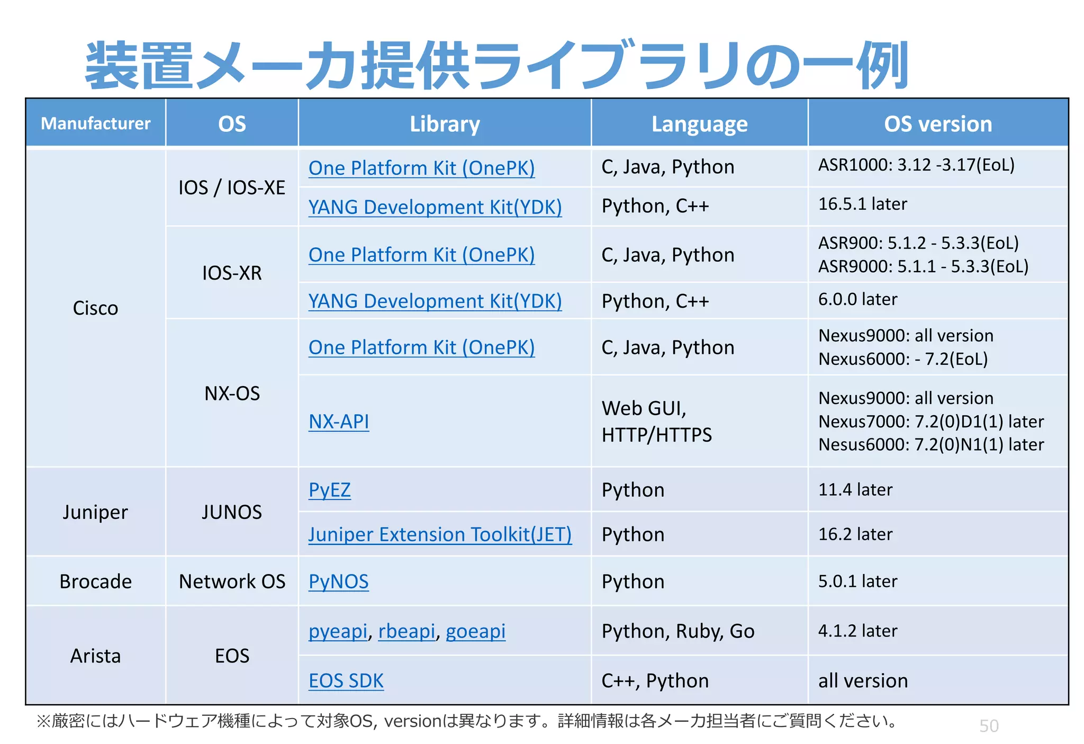Image resolution: width=1084 pixels, height=744 pixels.
Task: Open the One Platform Kit (OnePK) link in the IOS / IOS-XE row
Action: [421, 168]
